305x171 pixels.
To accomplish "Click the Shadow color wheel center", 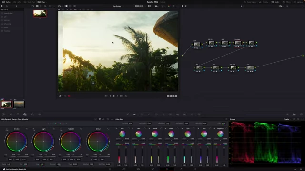I will [x=16, y=142].
